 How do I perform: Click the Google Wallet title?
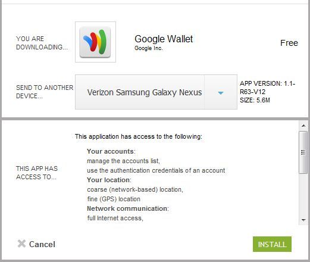click(164, 39)
